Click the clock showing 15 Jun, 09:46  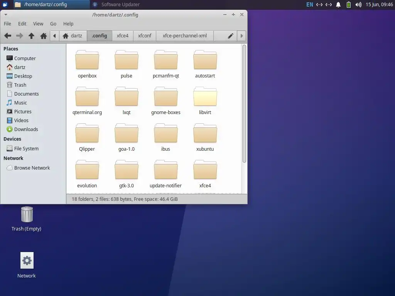tap(379, 5)
